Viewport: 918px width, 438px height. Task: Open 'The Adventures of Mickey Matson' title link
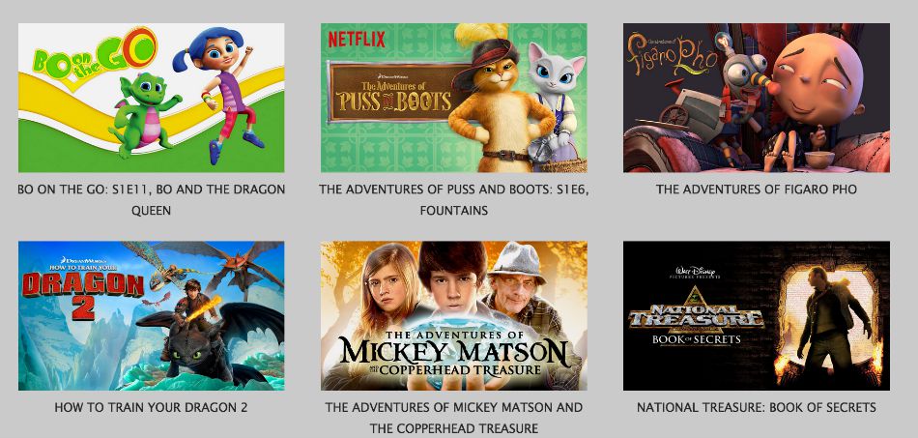tap(454, 418)
